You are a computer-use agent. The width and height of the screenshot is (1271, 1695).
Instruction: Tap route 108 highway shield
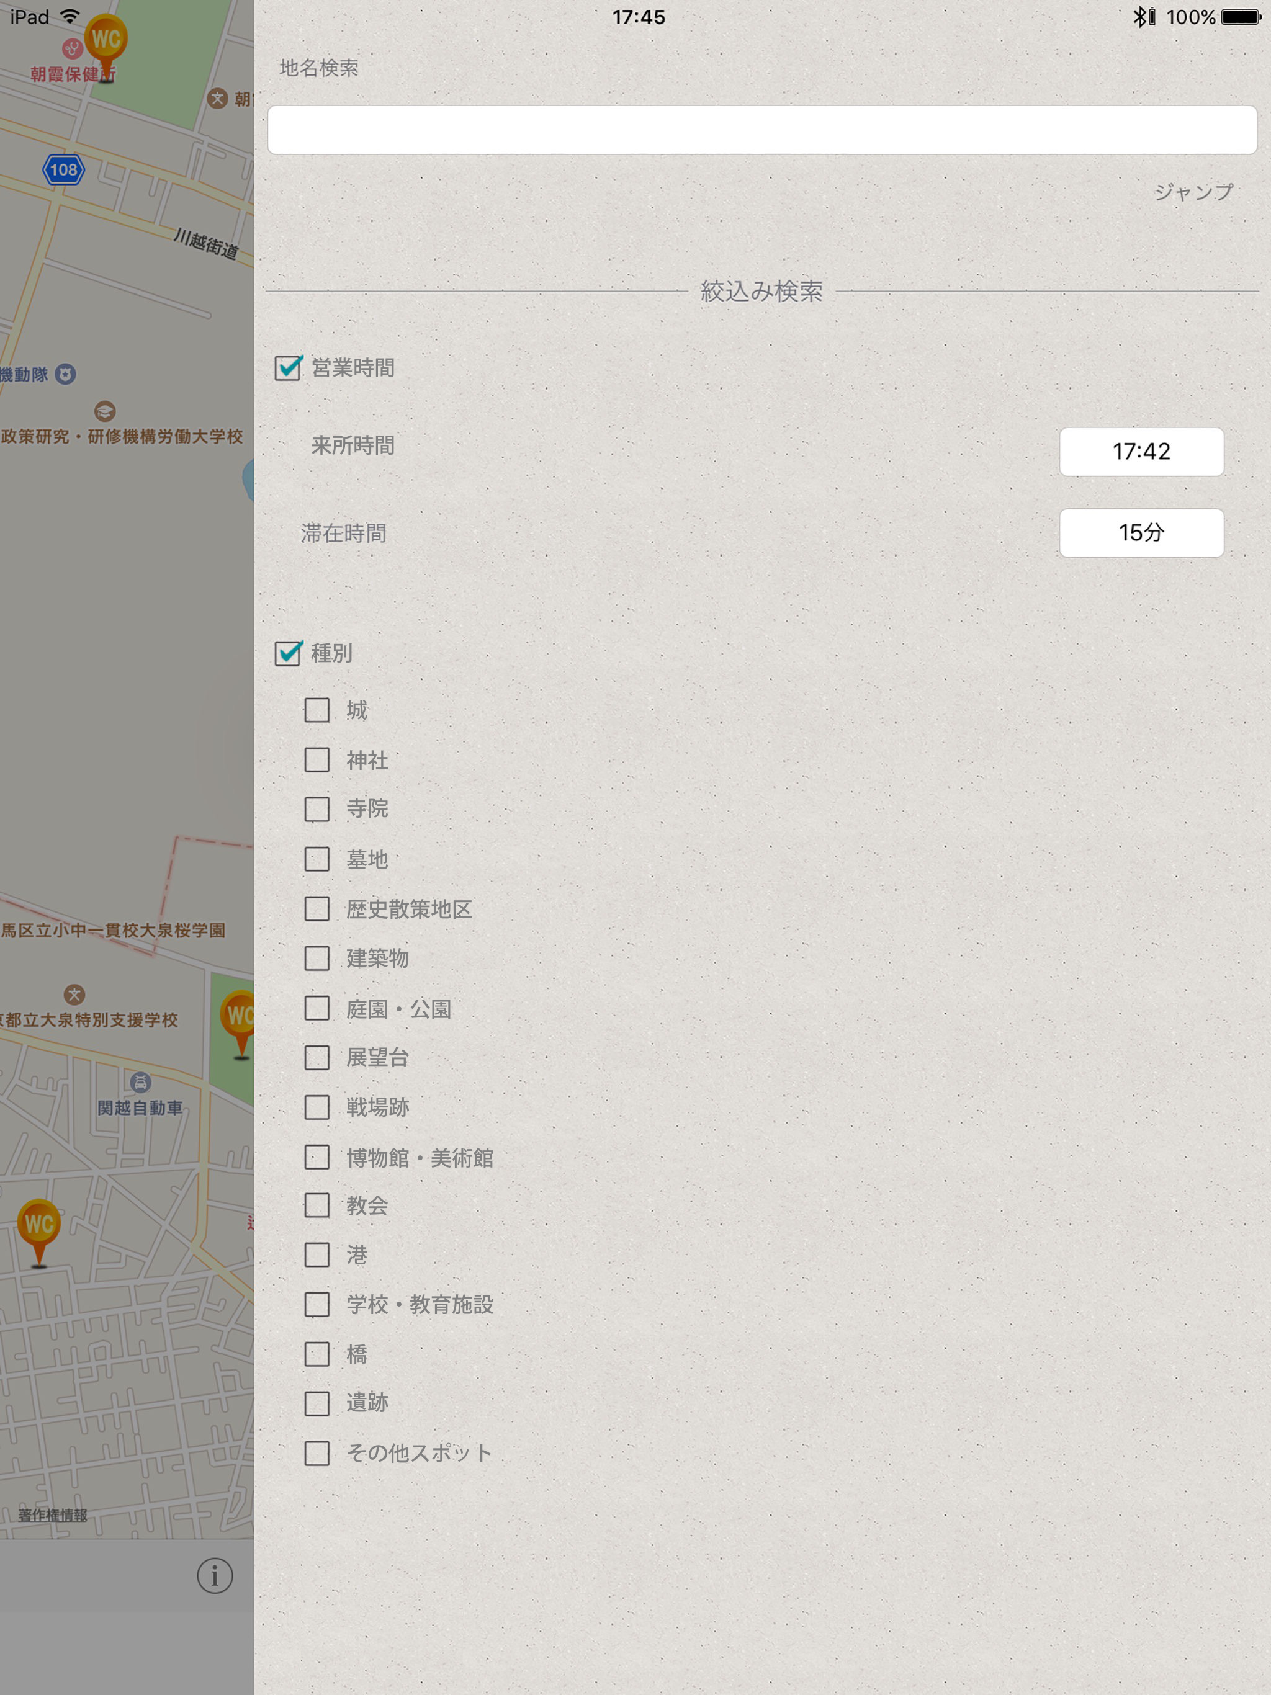click(x=64, y=169)
